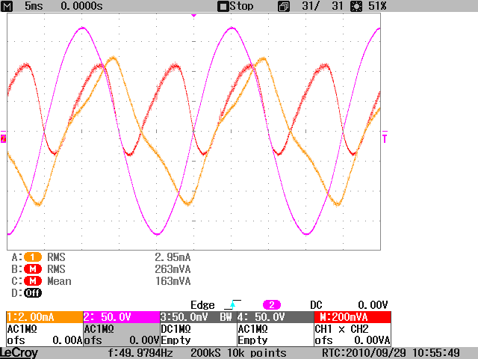Select the orange channel 1 badge in measurement A
Image resolution: width=478 pixels, height=359 pixels.
(33, 257)
